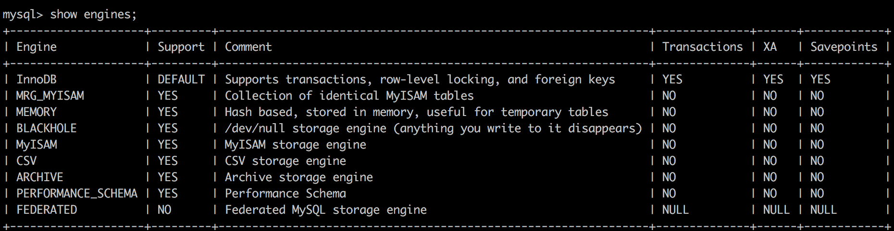Select the Engine column header
Screen dimensions: 894x231
tap(37, 47)
